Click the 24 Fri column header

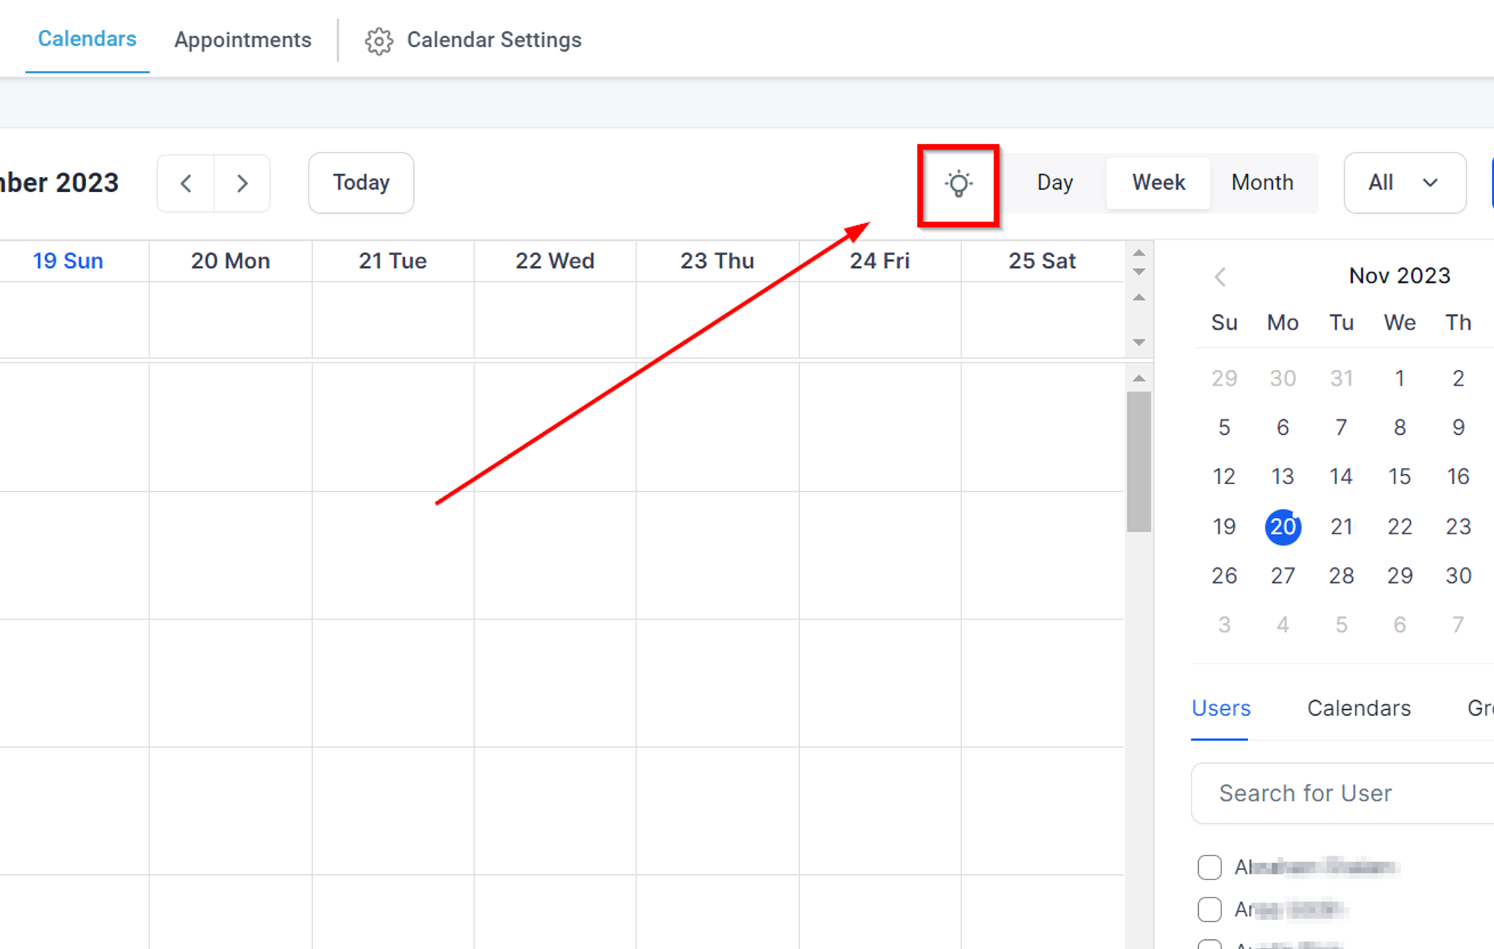(880, 261)
